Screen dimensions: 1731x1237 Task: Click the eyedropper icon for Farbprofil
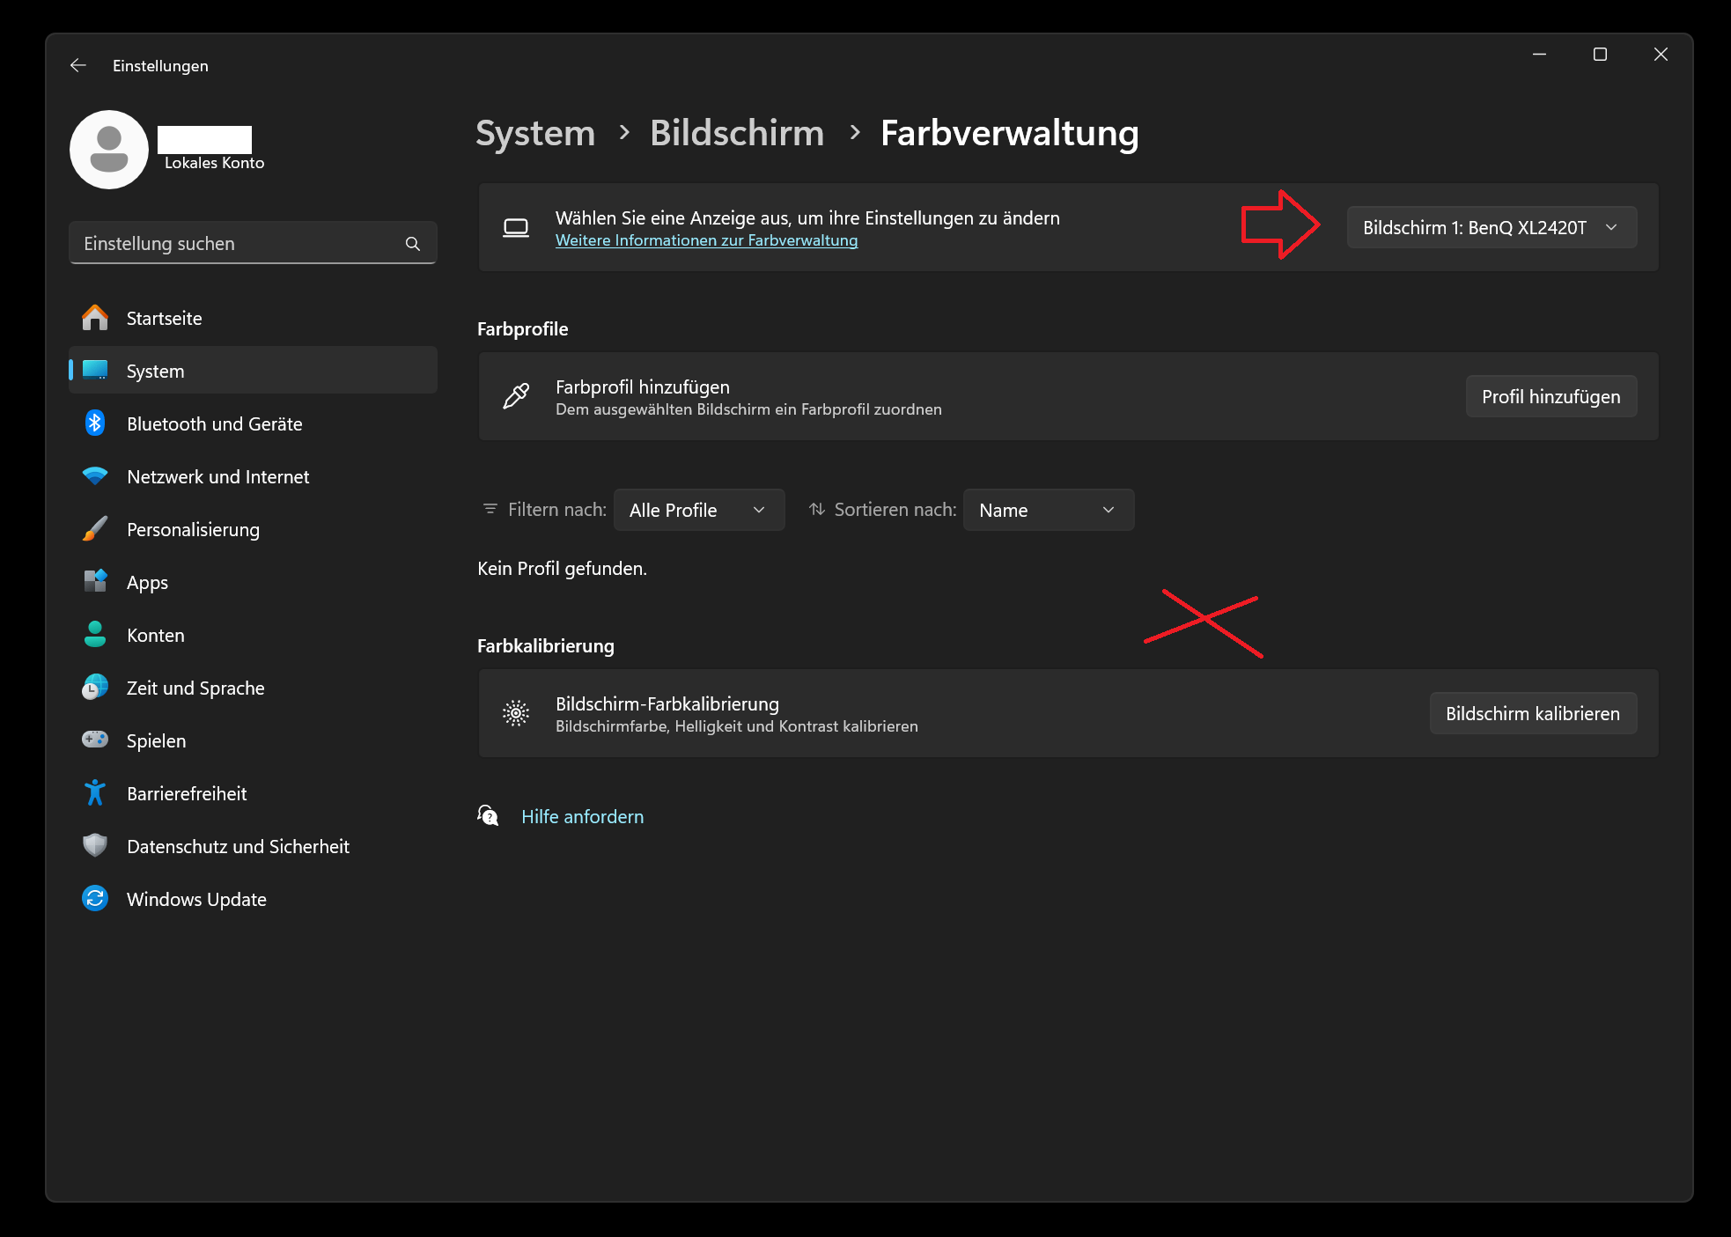point(516,397)
